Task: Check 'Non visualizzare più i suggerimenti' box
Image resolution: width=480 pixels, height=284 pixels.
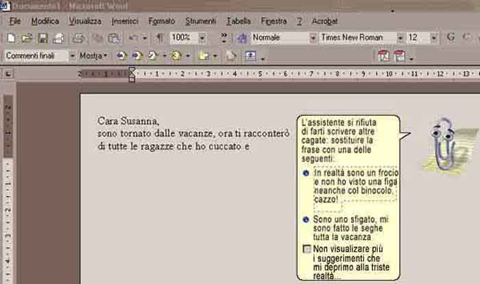Action: pos(307,249)
